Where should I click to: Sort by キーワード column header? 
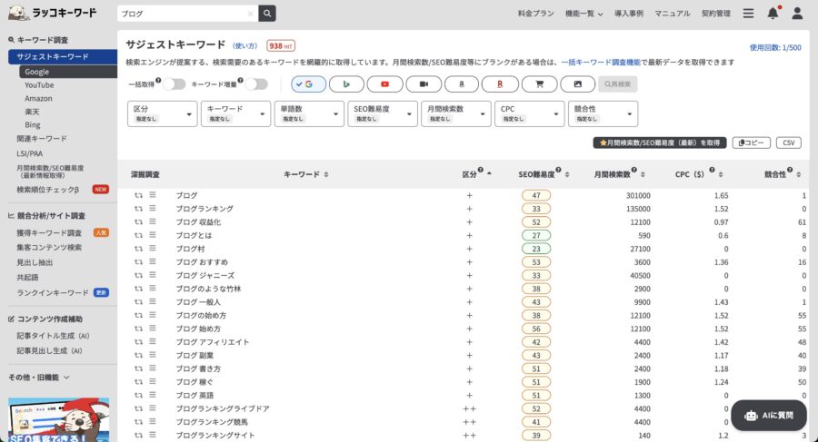click(306, 174)
